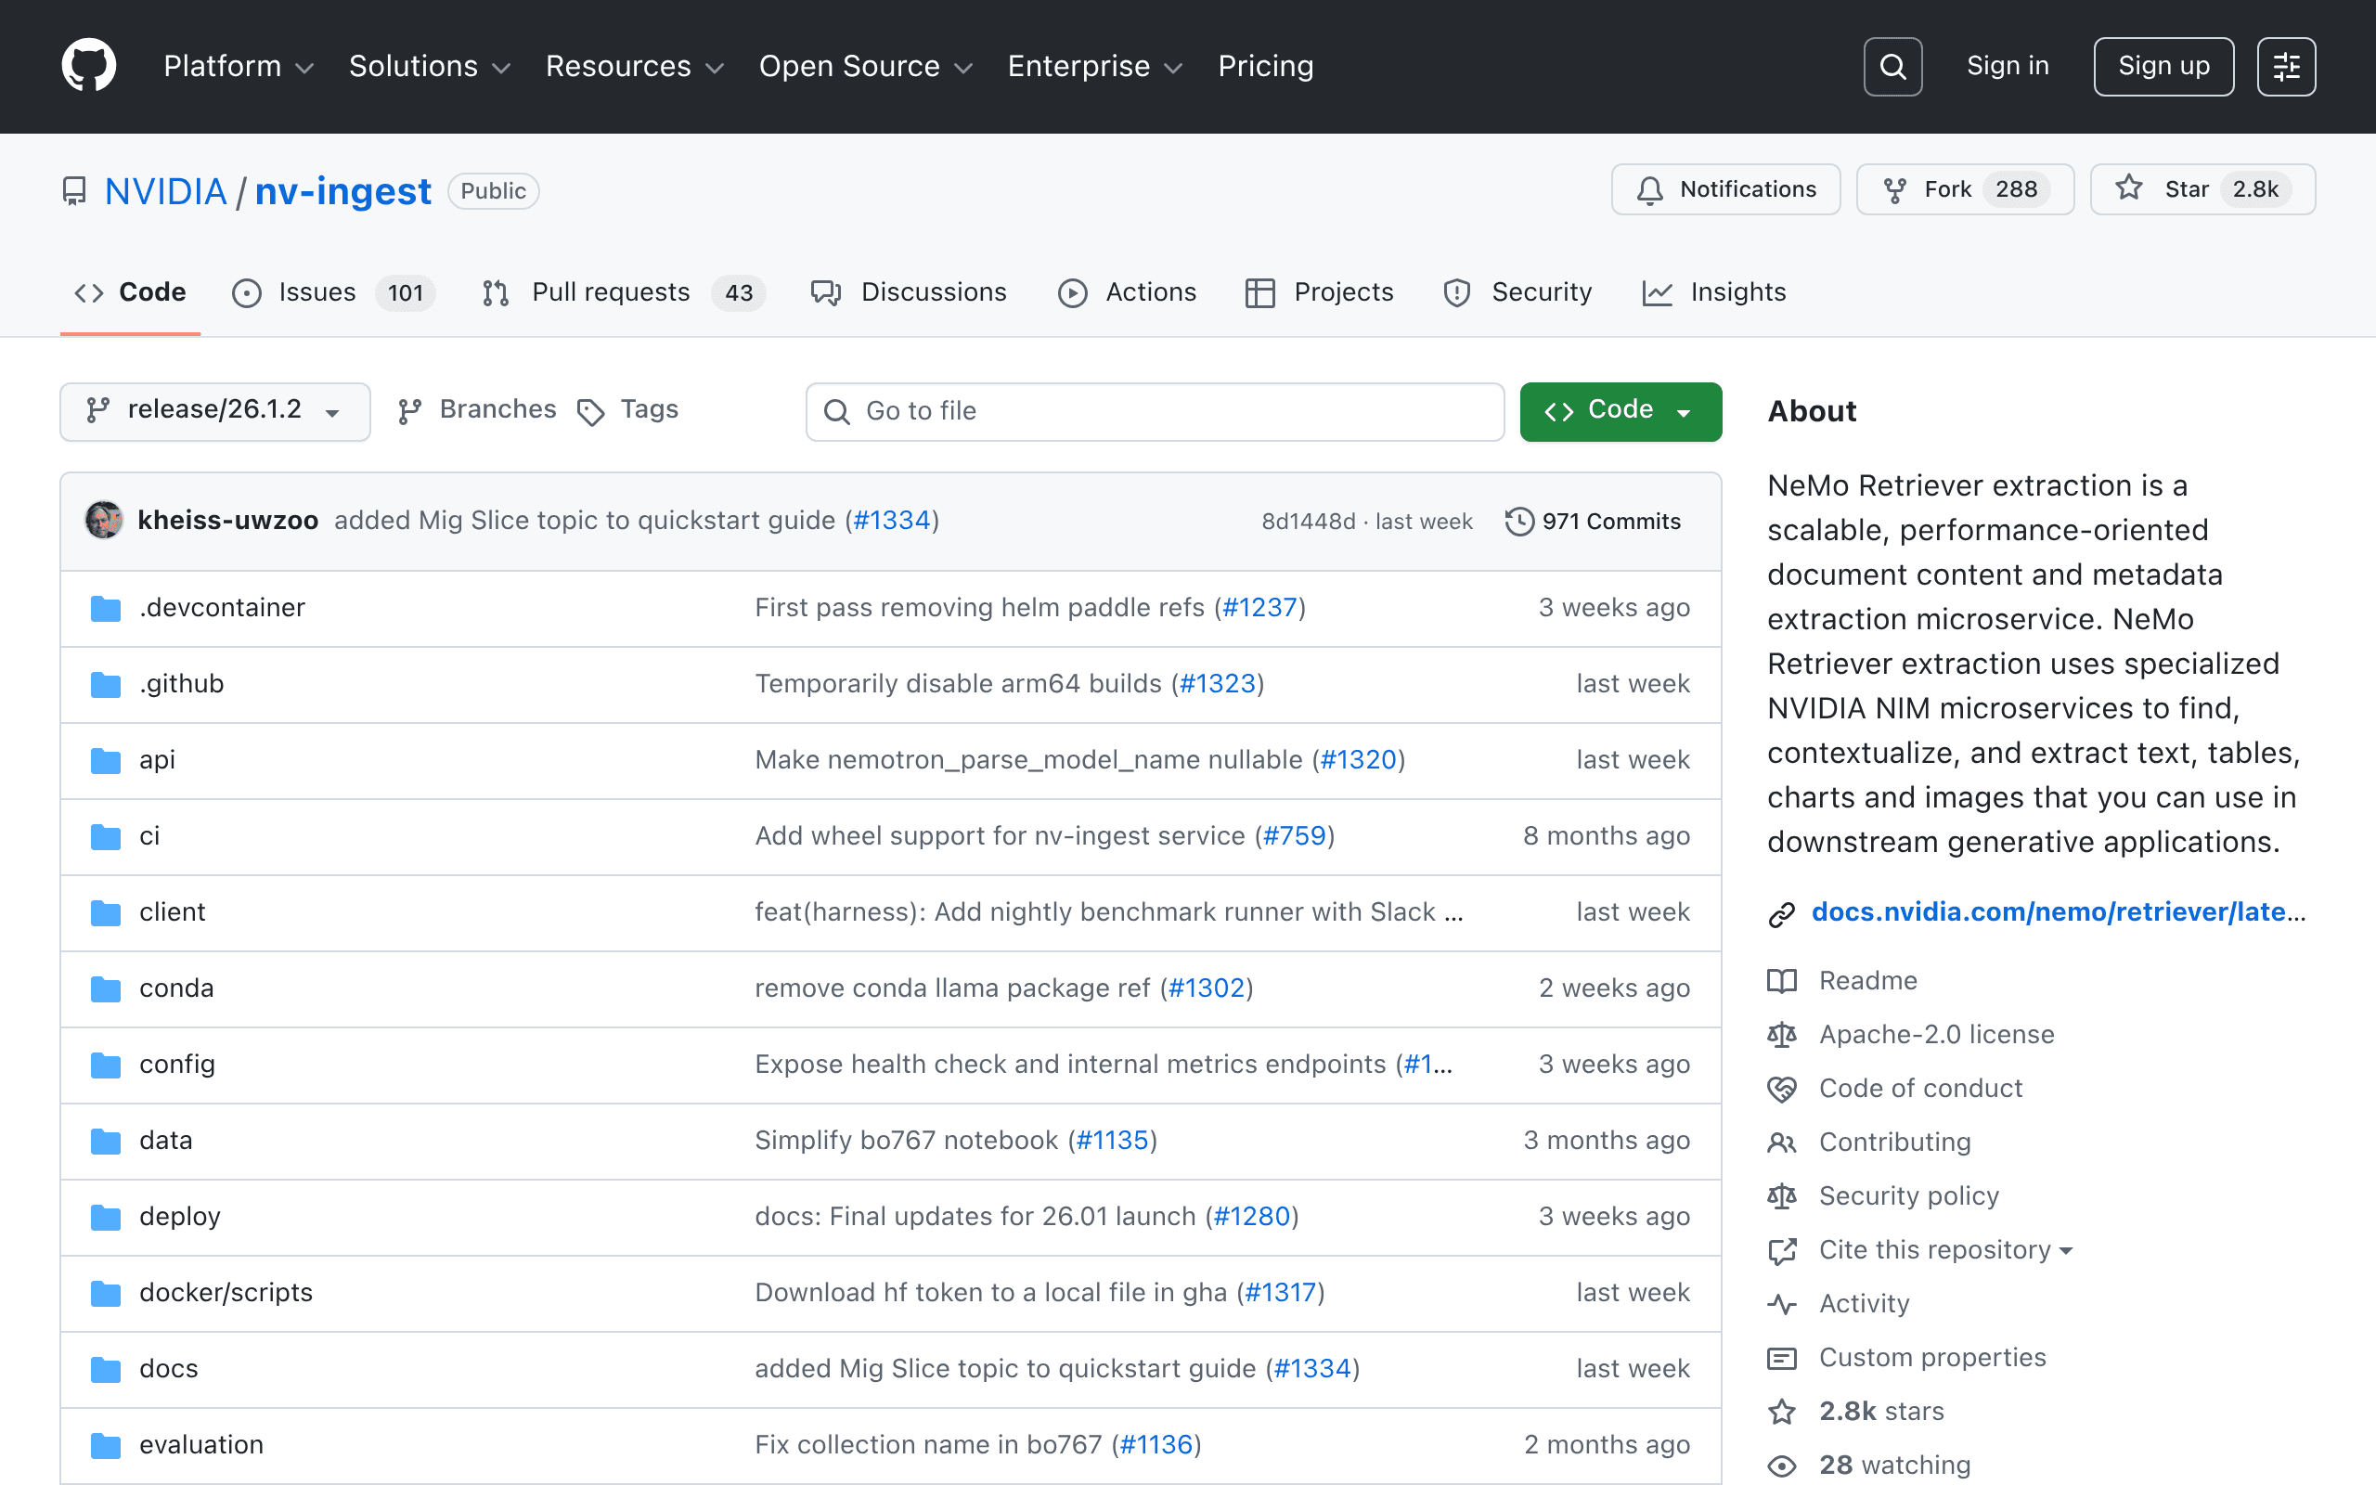
Task: View 971 Commits history
Action: point(1594,522)
